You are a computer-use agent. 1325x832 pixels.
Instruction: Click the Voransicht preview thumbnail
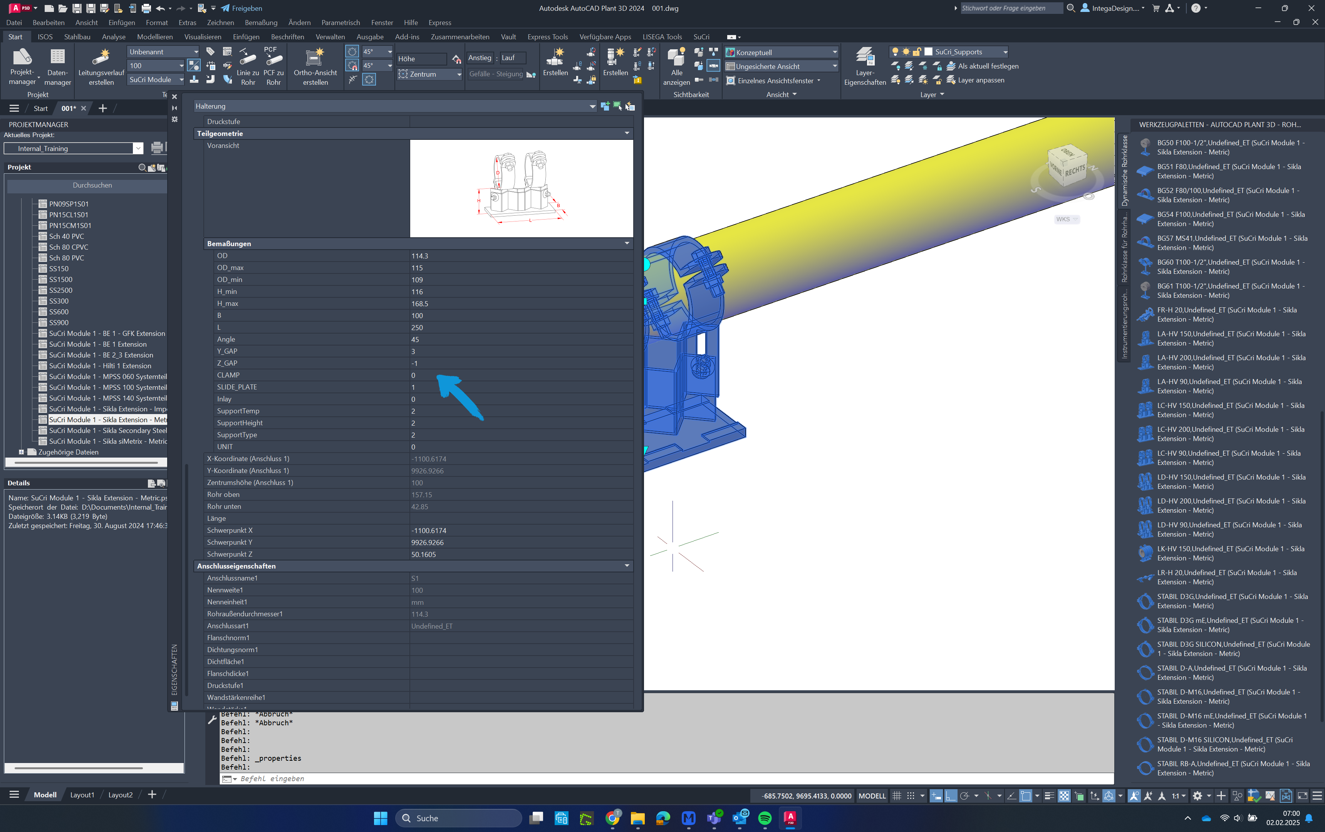[521, 188]
